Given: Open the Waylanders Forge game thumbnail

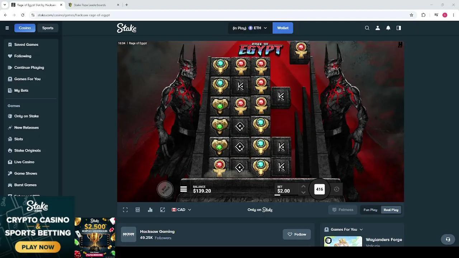Looking at the screenshot, I should pos(343,241).
